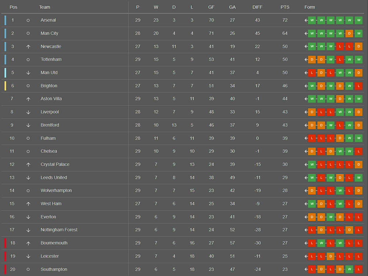Click Leicester's down arrow movement icon
The image size is (368, 276).
pyautogui.click(x=28, y=256)
